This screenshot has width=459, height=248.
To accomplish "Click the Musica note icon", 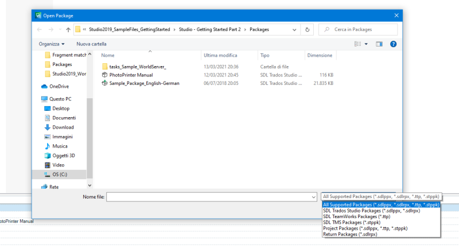I will [47, 146].
